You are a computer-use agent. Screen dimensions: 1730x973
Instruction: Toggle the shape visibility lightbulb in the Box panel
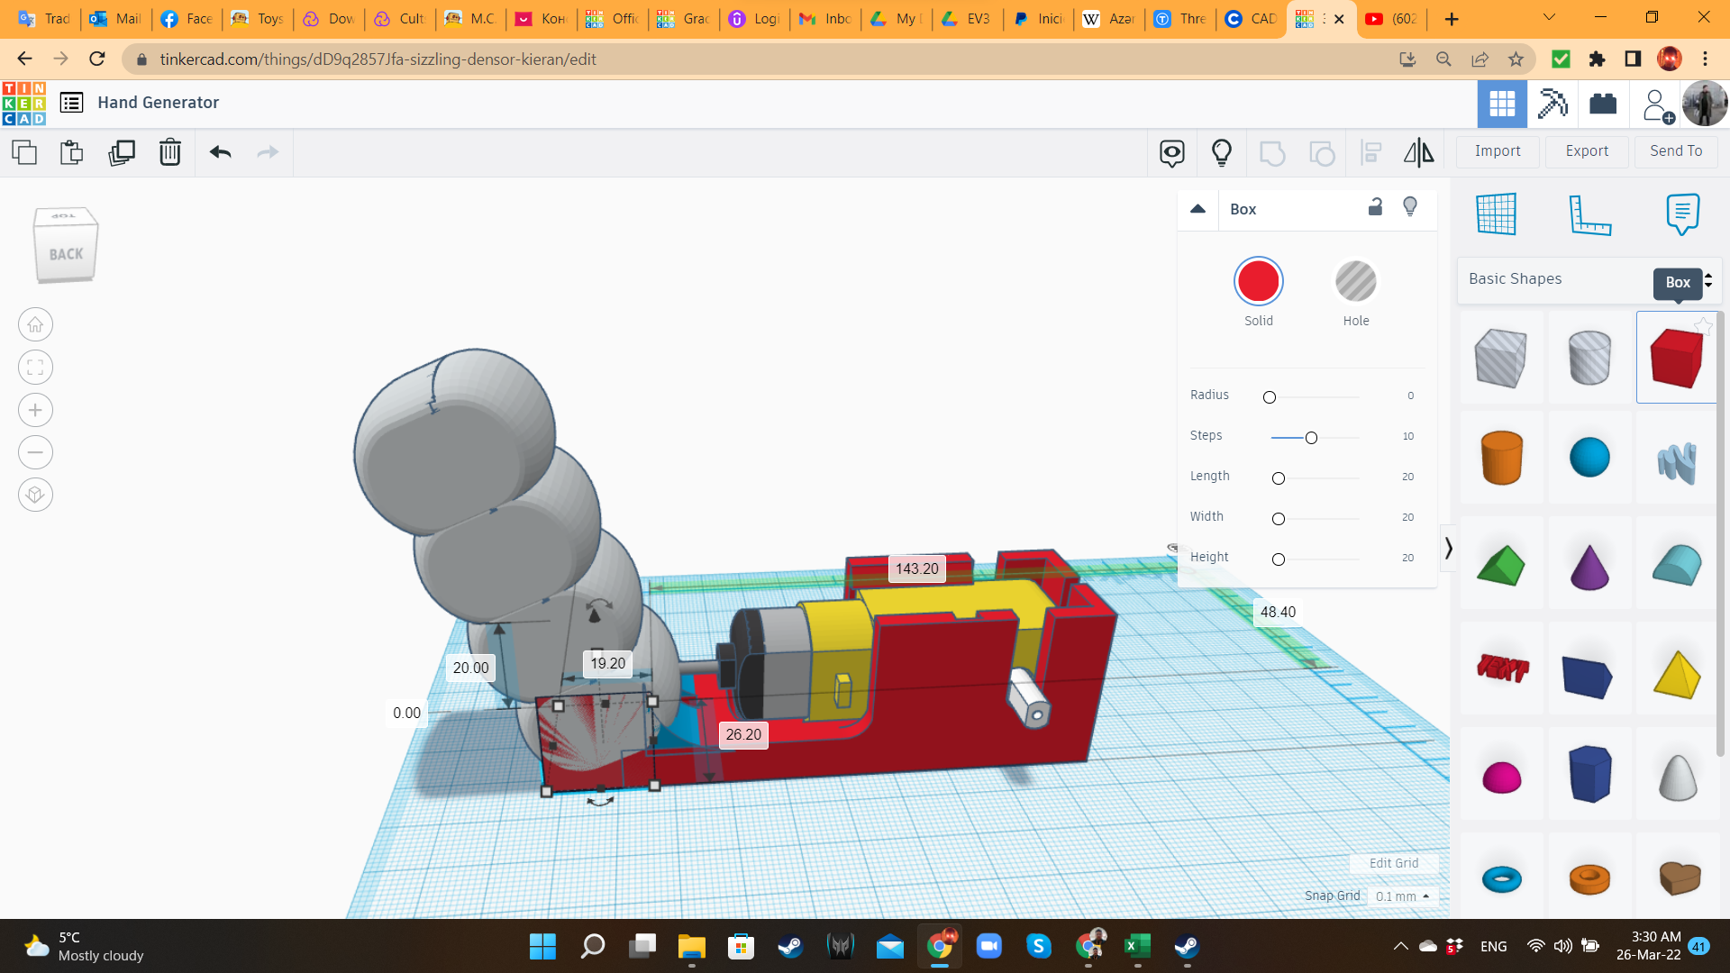click(x=1410, y=207)
